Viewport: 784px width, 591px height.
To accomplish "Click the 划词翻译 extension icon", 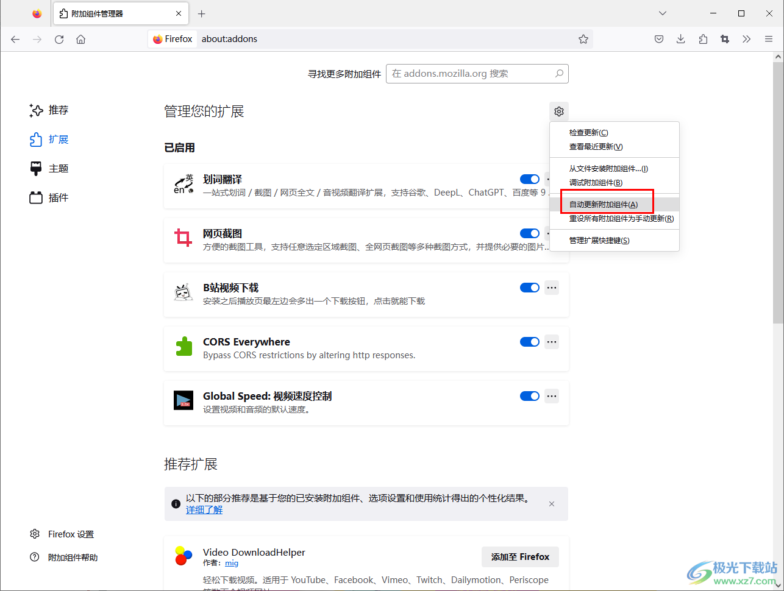I will coord(184,184).
